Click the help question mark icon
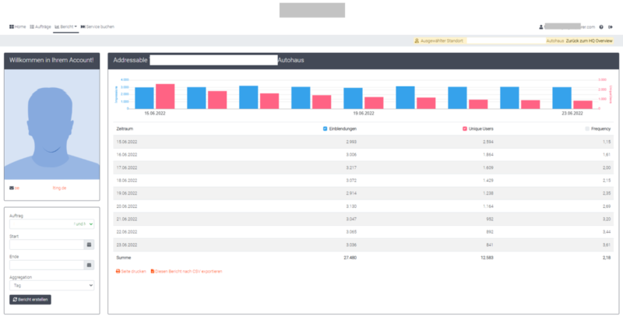 (601, 26)
